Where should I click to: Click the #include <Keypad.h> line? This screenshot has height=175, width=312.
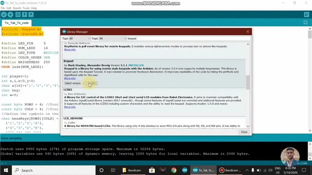coord(21,29)
